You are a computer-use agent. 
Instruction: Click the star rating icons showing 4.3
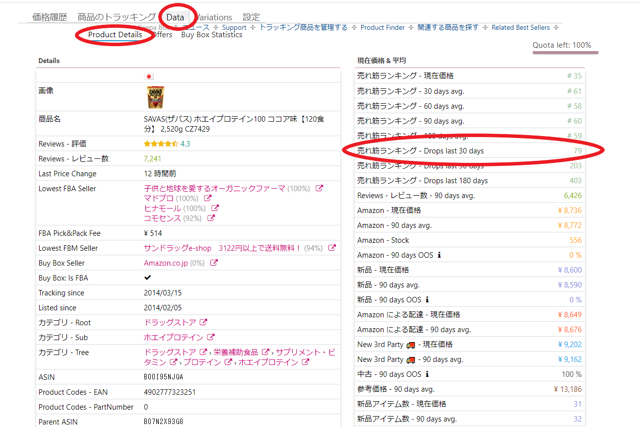tap(161, 143)
